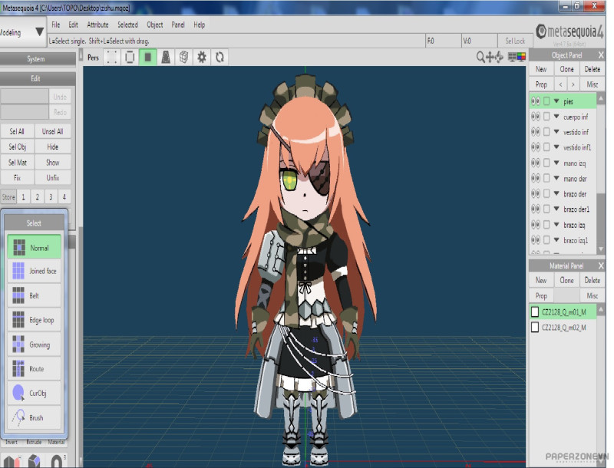Activate the Edge loop selection tool
614x468 pixels.
pyautogui.click(x=35, y=320)
